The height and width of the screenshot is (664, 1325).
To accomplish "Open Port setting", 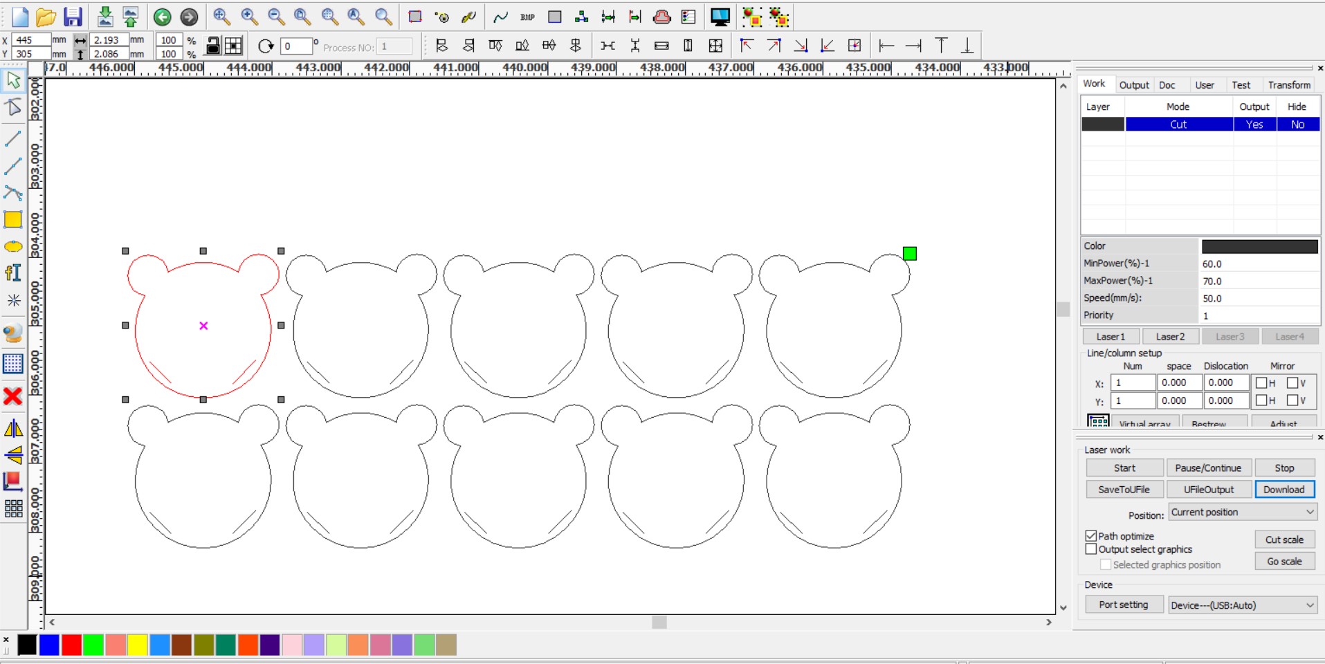I will (x=1124, y=605).
